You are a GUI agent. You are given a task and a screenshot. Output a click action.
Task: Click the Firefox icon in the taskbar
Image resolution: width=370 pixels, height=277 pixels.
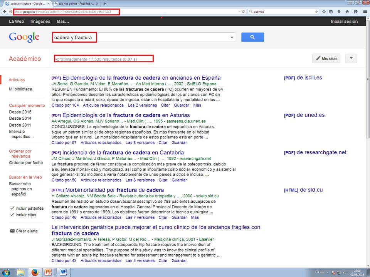click(35, 272)
